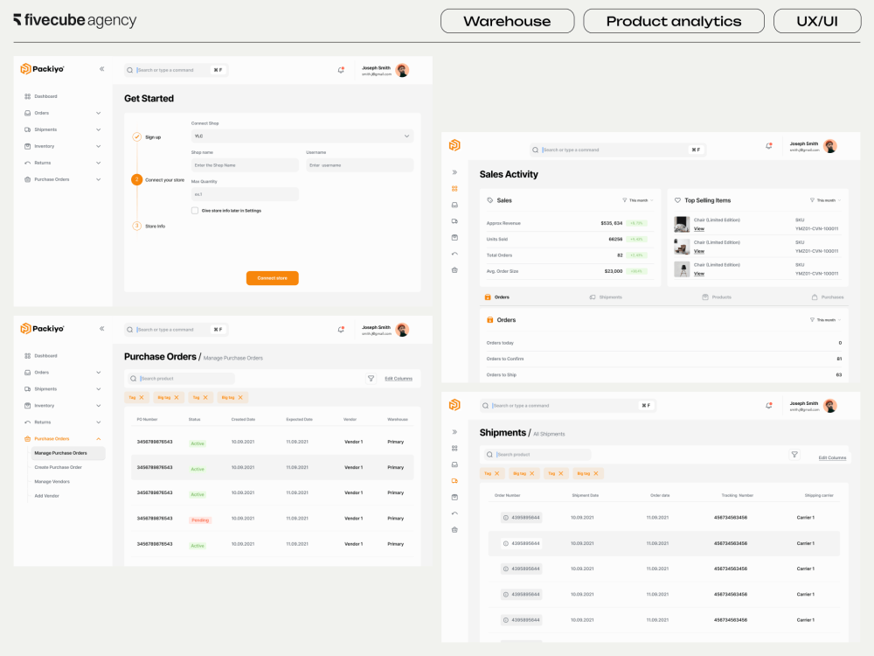The height and width of the screenshot is (656, 874).
Task: Open notifications bell in Get Started panel
Action: (x=341, y=70)
